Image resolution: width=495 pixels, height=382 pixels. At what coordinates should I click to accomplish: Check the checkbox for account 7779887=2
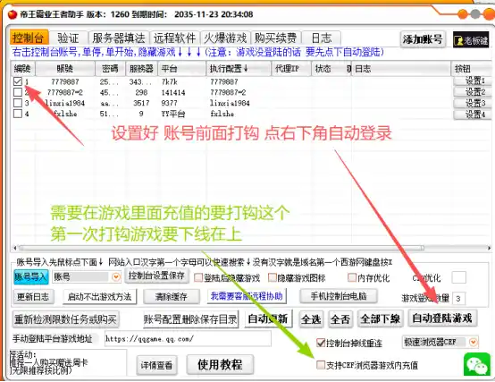18,92
